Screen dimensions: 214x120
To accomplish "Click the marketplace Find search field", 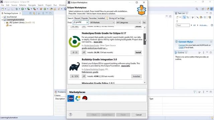I will [x=81, y=22].
